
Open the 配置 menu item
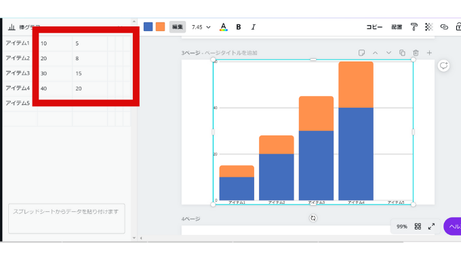pos(397,27)
